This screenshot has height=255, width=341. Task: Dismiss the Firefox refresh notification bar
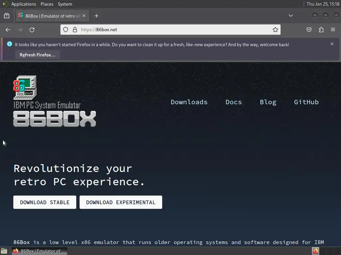click(332, 44)
